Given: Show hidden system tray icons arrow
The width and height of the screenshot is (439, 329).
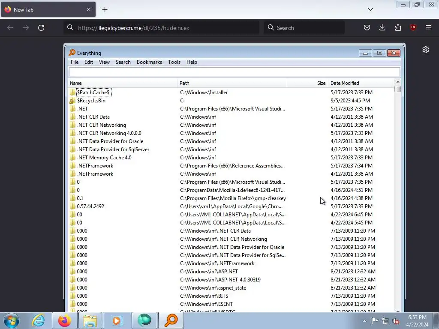Looking at the screenshot, I should coord(364,321).
